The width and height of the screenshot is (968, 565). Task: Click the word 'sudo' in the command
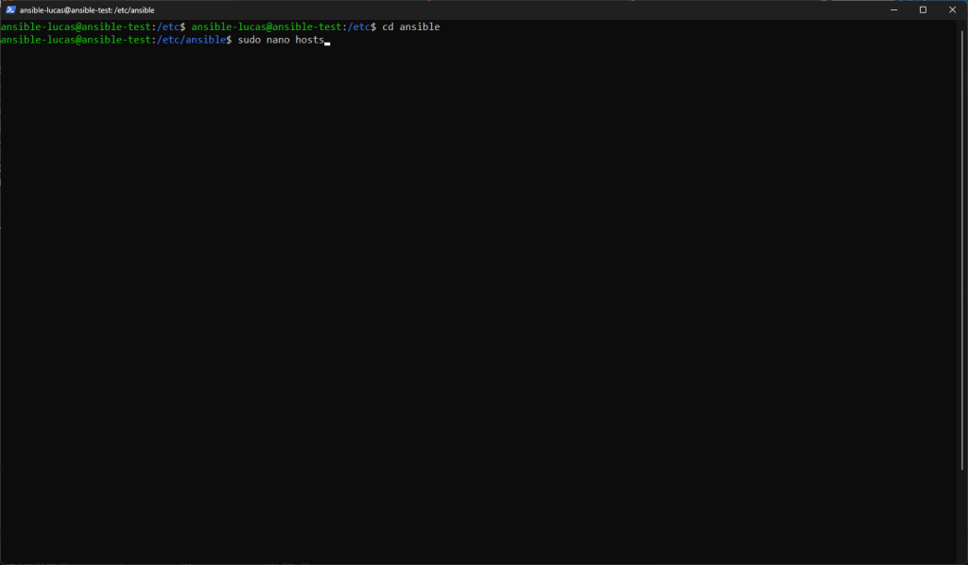click(250, 41)
